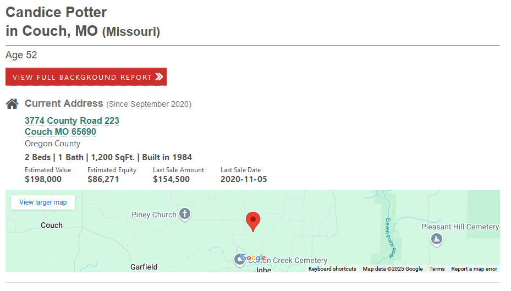
Task: Open Keyboard shortcuts on the map
Action: coord(332,269)
